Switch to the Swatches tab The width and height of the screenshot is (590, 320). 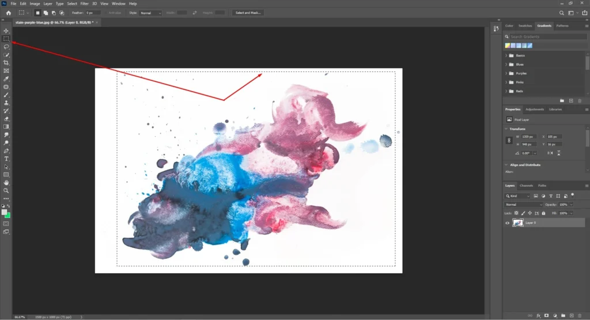tap(525, 25)
